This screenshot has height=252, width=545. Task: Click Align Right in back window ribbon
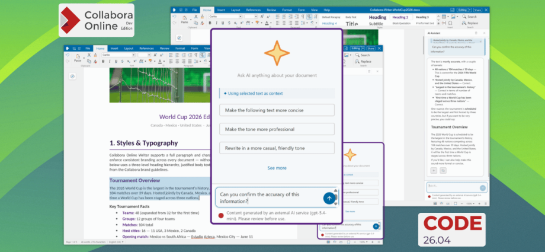290,23
